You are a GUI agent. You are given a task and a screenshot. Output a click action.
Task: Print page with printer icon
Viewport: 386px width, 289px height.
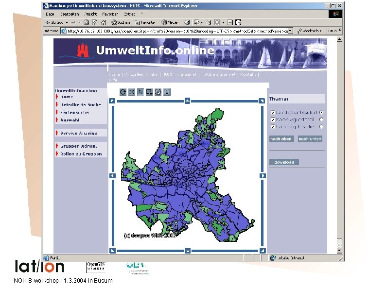(x=208, y=22)
